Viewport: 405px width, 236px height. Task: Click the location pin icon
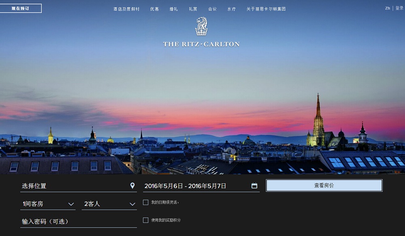click(132, 186)
